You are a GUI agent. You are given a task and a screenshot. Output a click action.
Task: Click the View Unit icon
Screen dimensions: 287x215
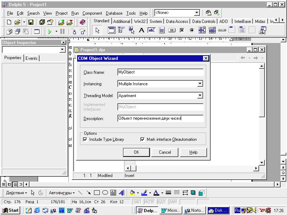point(9,32)
